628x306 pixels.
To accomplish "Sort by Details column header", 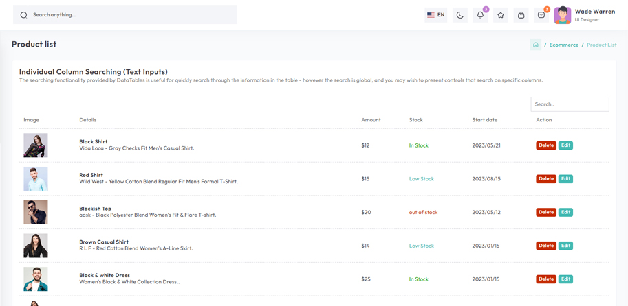I will [88, 120].
